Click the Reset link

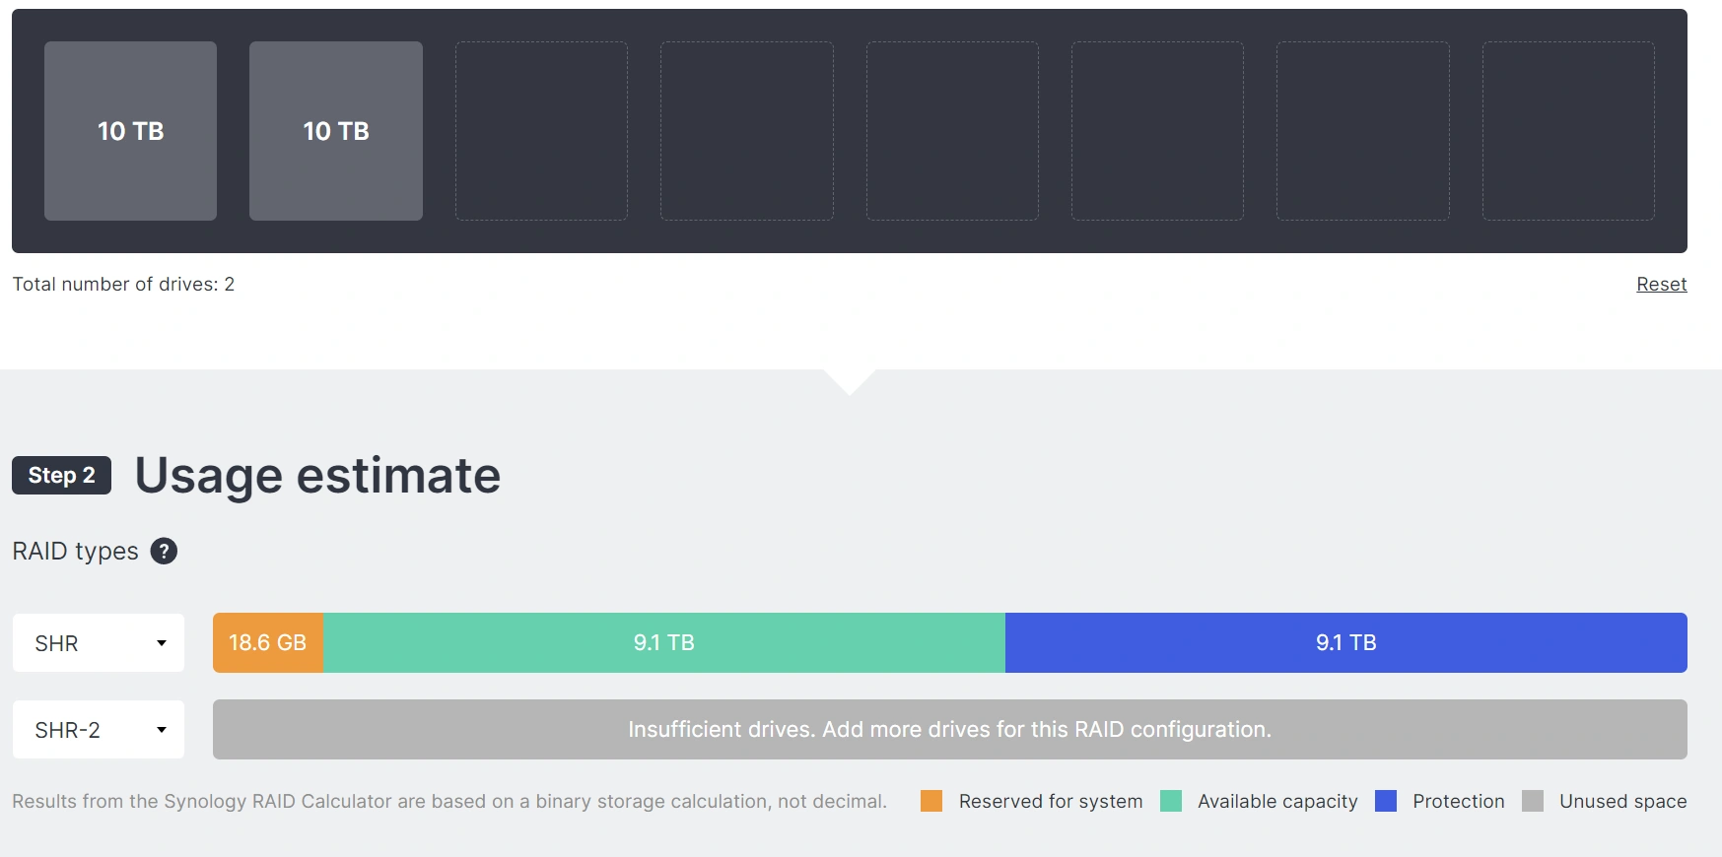click(1661, 285)
